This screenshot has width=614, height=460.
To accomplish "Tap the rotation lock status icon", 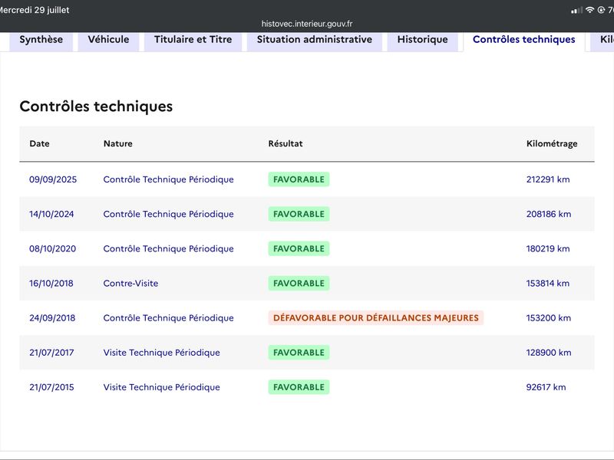I will pyautogui.click(x=601, y=10).
